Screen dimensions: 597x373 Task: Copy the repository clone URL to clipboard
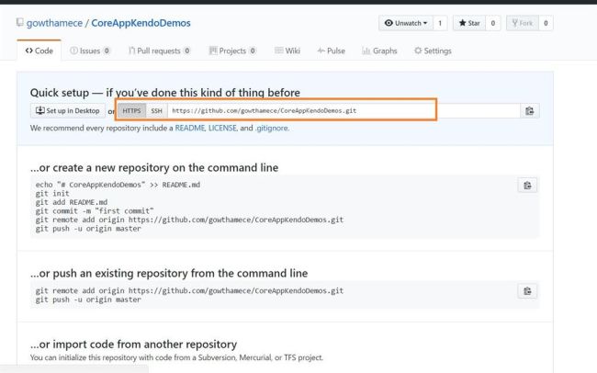(529, 111)
